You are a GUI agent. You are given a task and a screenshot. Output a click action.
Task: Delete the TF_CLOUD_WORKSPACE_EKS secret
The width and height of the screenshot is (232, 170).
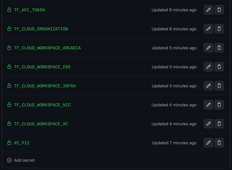click(x=219, y=67)
